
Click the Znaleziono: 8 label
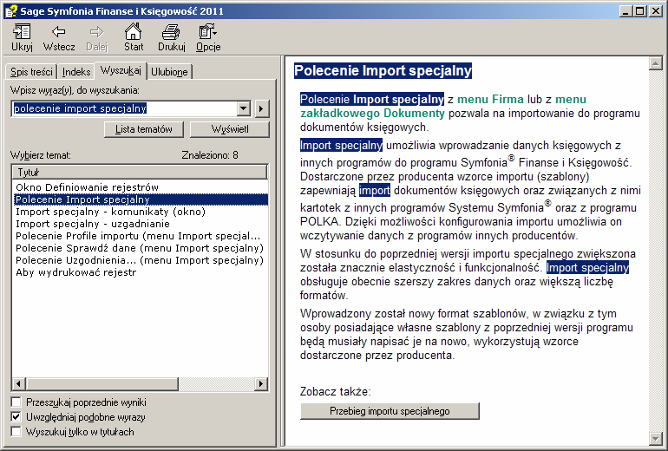coord(210,155)
